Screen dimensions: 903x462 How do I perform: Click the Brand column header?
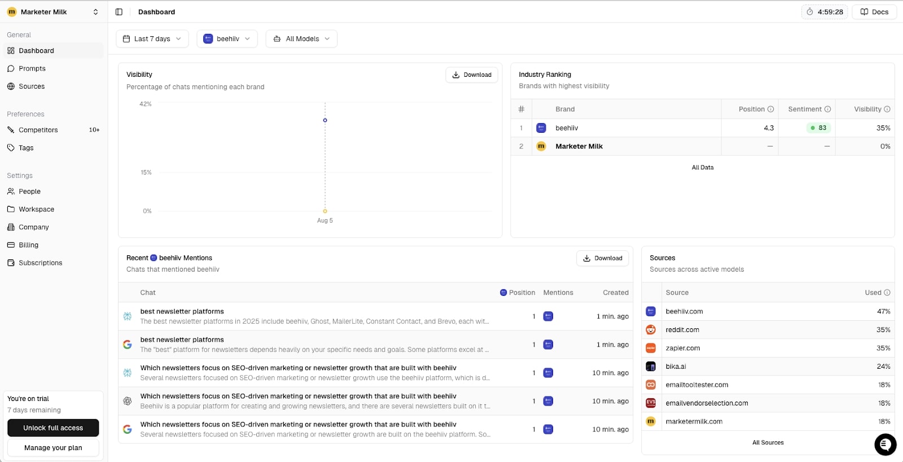(x=565, y=109)
